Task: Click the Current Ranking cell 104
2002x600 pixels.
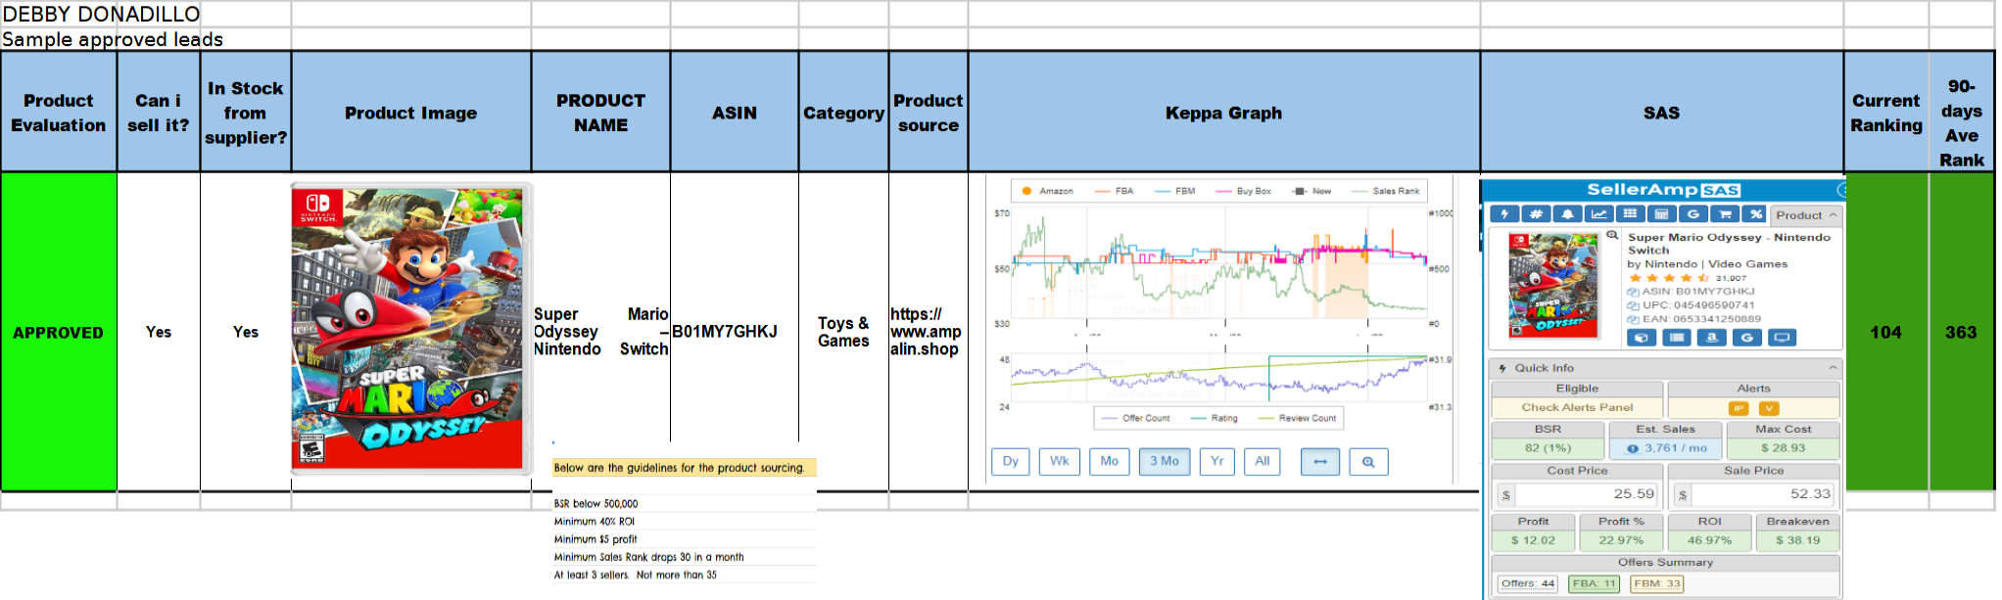Action: (x=1886, y=332)
